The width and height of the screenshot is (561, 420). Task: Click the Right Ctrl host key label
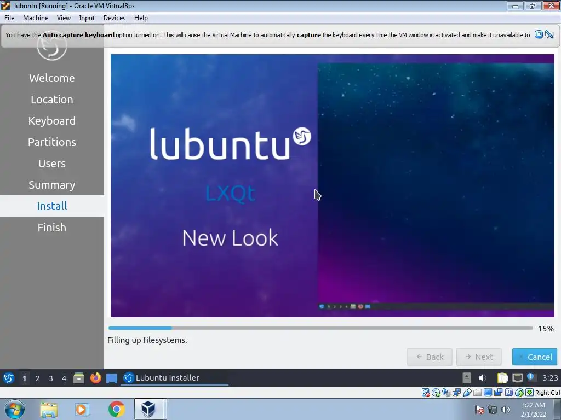pyautogui.click(x=548, y=393)
